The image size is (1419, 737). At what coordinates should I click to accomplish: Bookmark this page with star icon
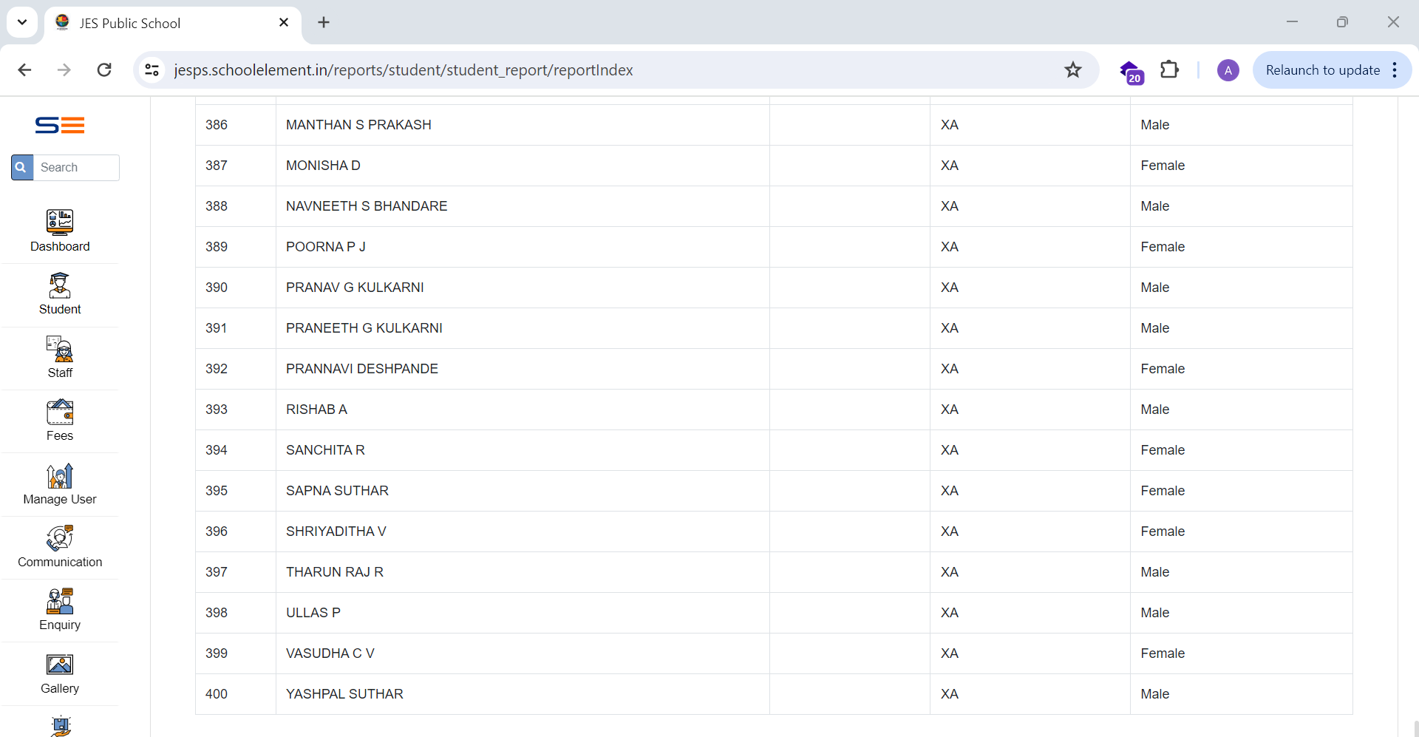coord(1072,70)
